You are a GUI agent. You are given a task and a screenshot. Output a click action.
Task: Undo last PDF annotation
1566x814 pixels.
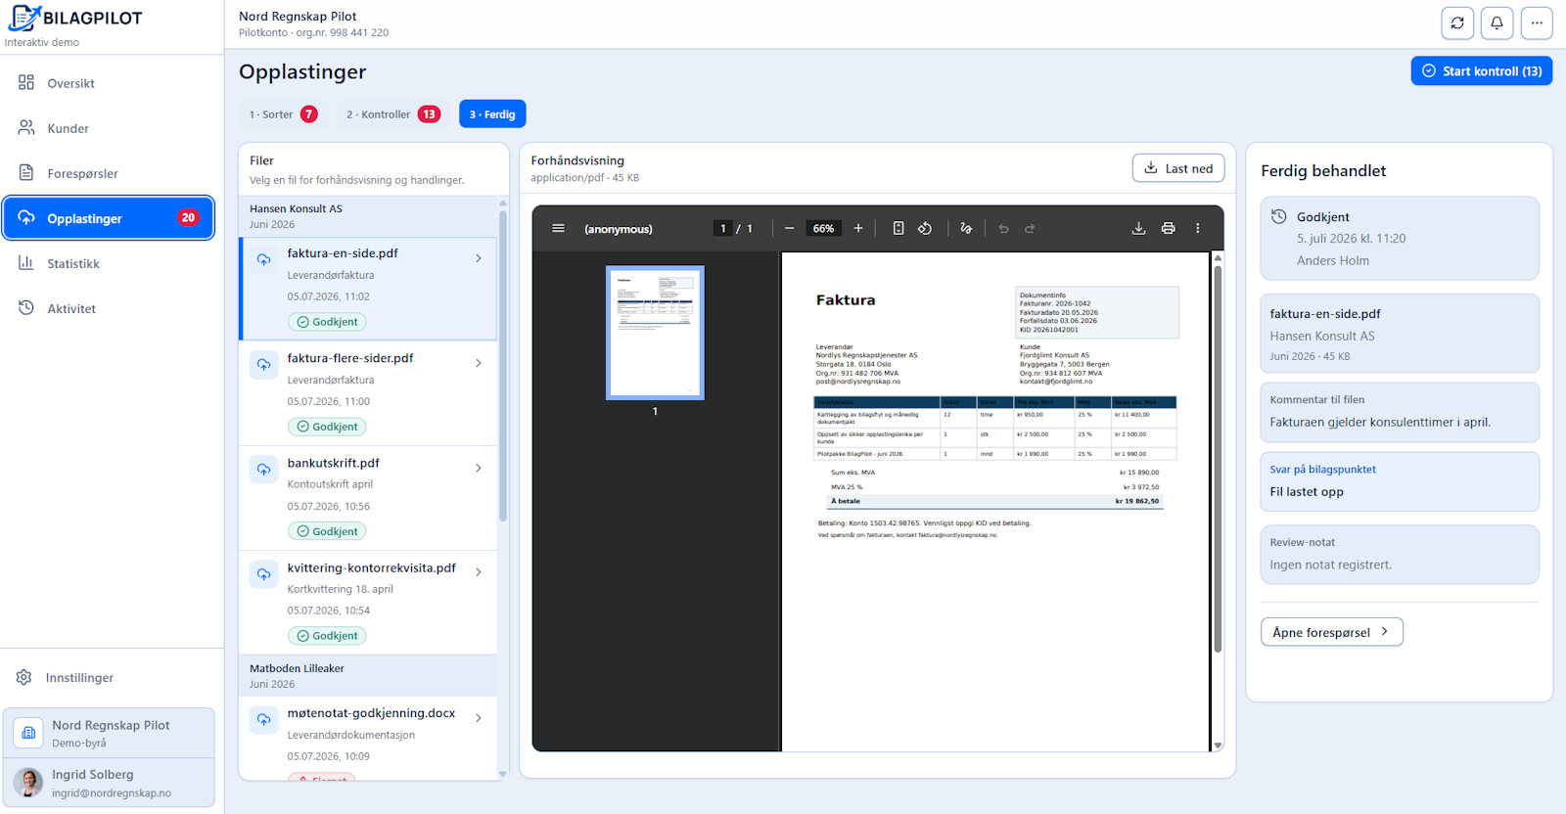pyautogui.click(x=1003, y=229)
